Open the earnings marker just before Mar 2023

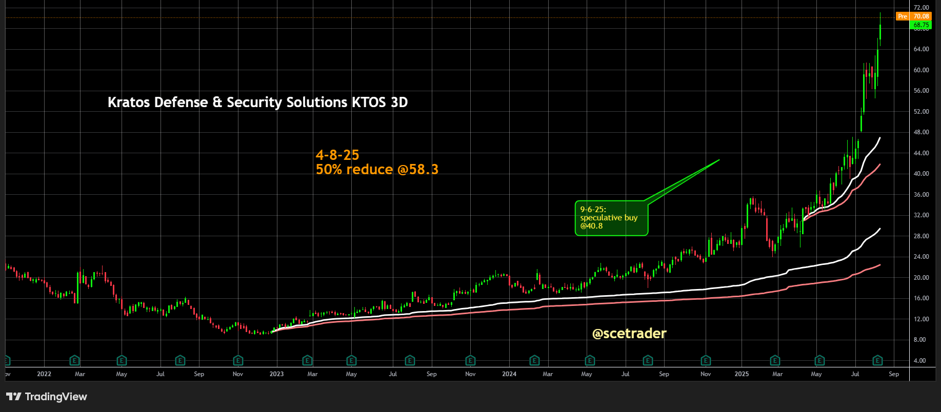[x=307, y=360]
